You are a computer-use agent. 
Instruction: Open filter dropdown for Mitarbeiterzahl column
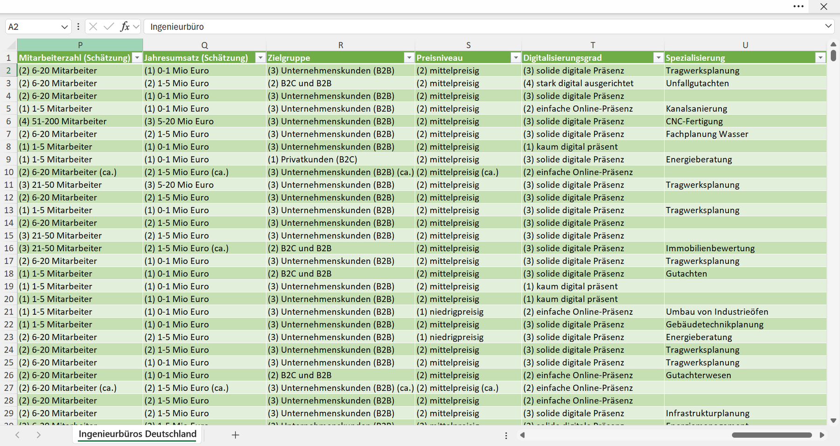pyautogui.click(x=137, y=58)
